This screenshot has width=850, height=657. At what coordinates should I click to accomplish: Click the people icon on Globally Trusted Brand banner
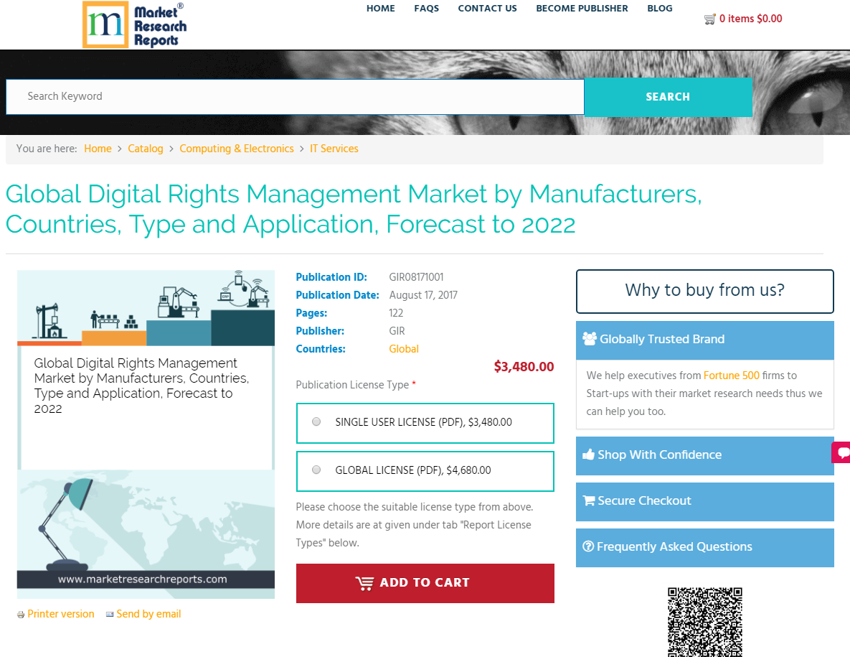[590, 339]
